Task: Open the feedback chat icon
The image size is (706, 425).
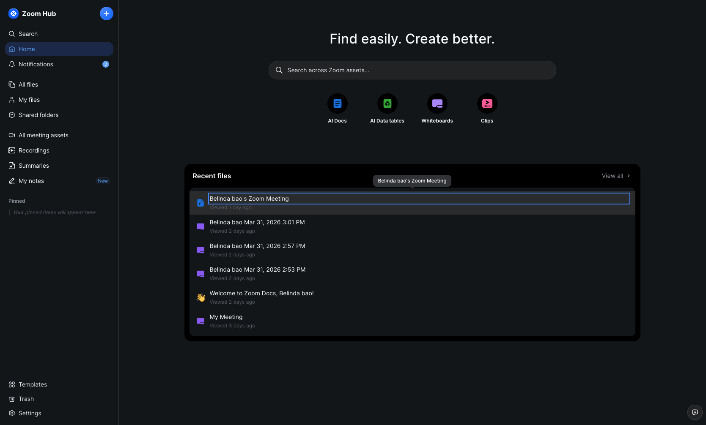Action: [x=695, y=412]
